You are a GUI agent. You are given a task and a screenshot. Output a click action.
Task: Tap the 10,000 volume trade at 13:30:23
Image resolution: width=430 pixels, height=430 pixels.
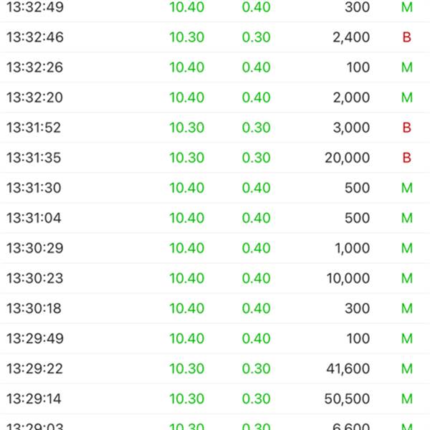pyautogui.click(x=215, y=278)
